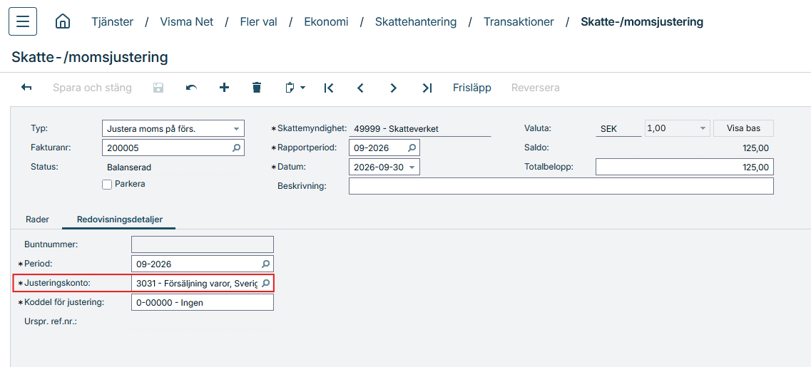Viewport: 811px width, 367px height.
Task: Undo changes with the undo icon
Action: (x=191, y=88)
